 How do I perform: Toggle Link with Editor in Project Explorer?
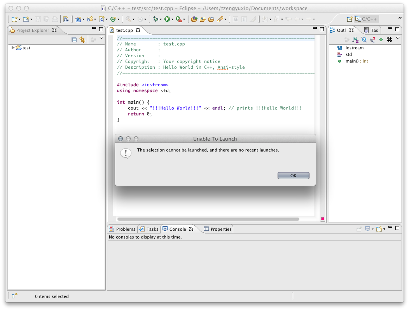[82, 40]
